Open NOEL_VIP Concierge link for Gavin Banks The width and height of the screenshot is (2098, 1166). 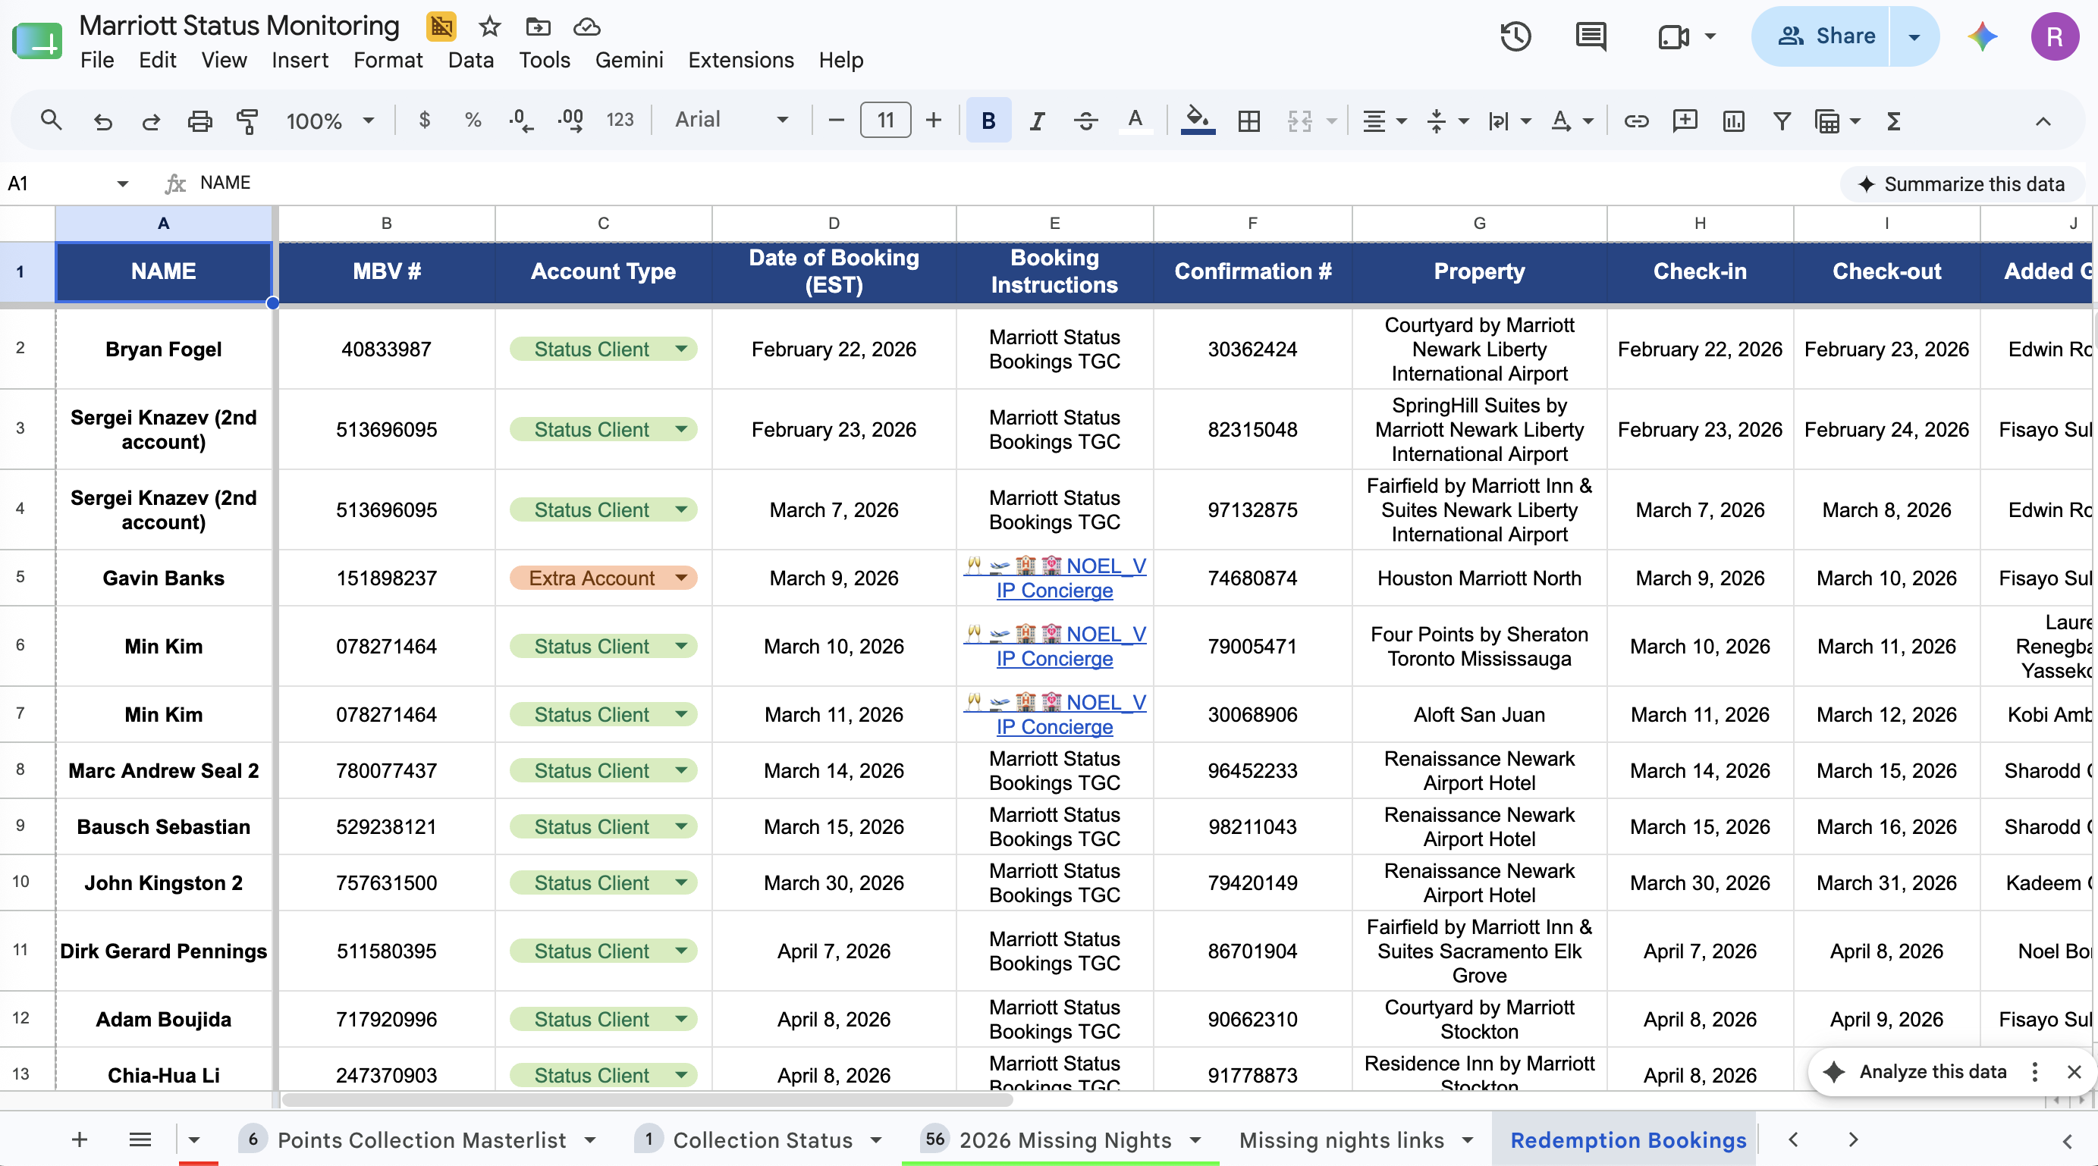point(1055,578)
